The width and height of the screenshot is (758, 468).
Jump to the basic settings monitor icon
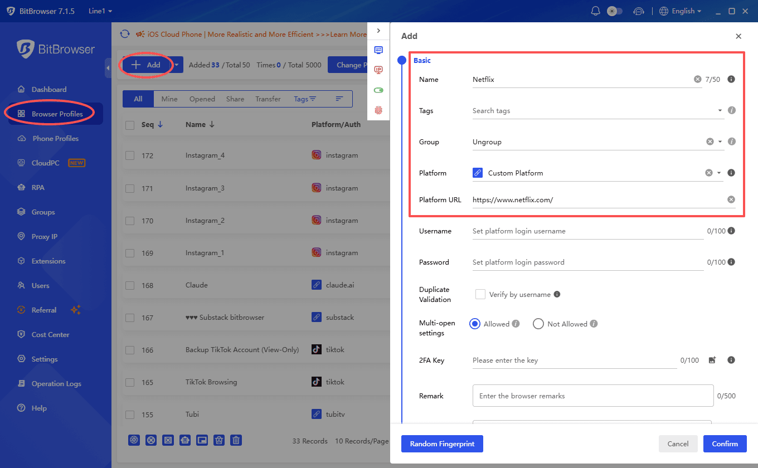click(x=378, y=50)
